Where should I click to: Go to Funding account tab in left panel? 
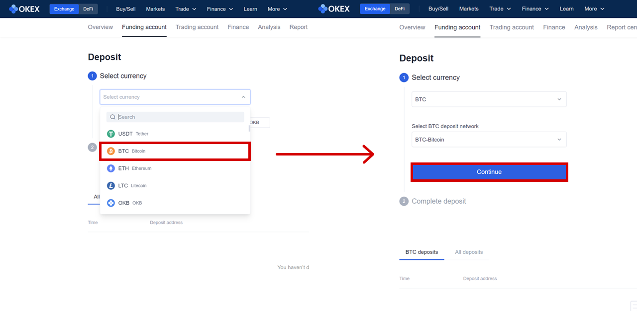[144, 27]
